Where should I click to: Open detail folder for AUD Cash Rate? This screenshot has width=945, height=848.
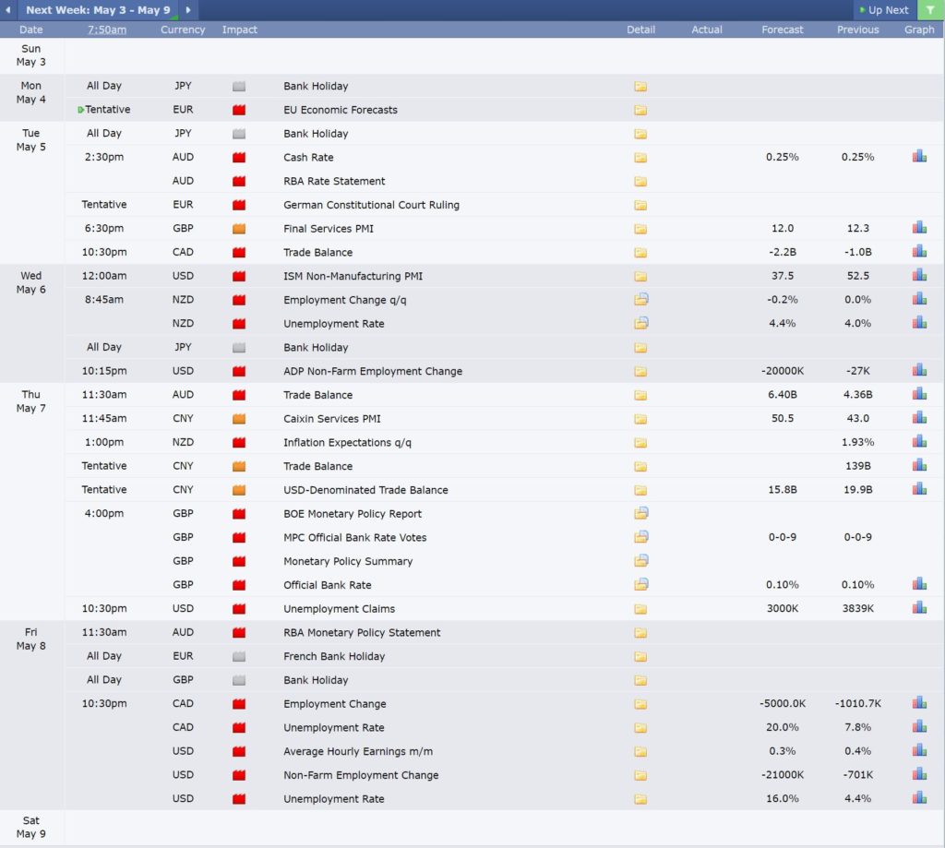tap(640, 158)
